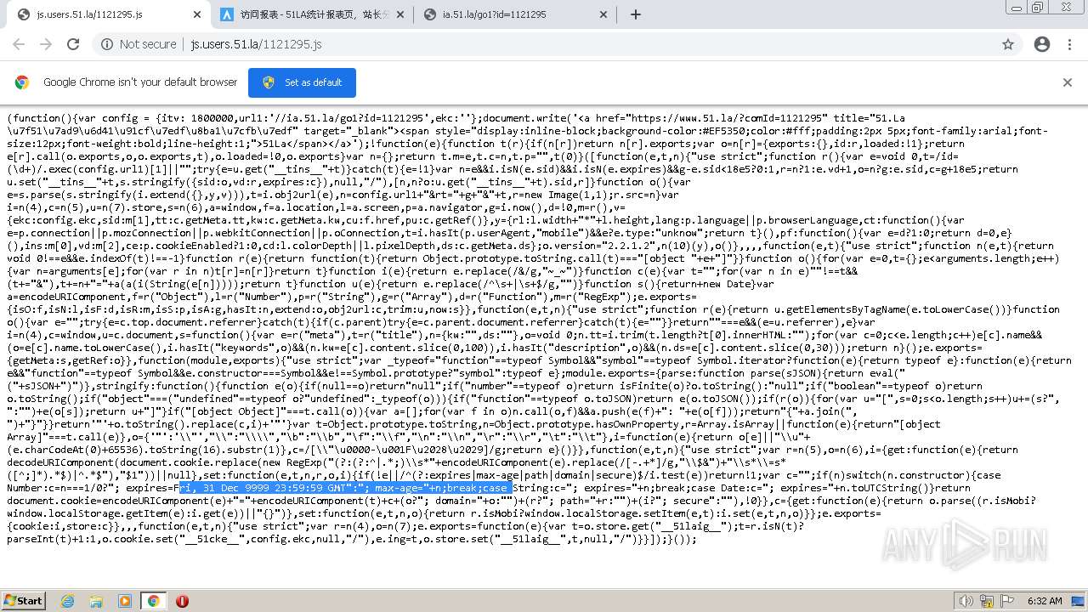
Task: Click the blue favicon of the 访问报表 tab
Action: point(227,14)
